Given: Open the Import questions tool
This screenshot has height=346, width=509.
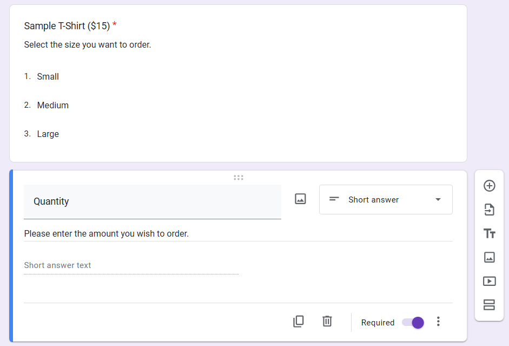Looking at the screenshot, I should tap(489, 210).
